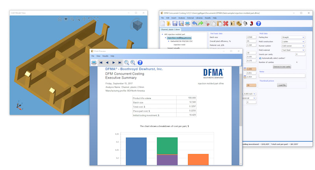Click the Load file button under Thumbnail picture
Image resolution: width=315 pixels, height=170 pixels.
click(x=282, y=85)
